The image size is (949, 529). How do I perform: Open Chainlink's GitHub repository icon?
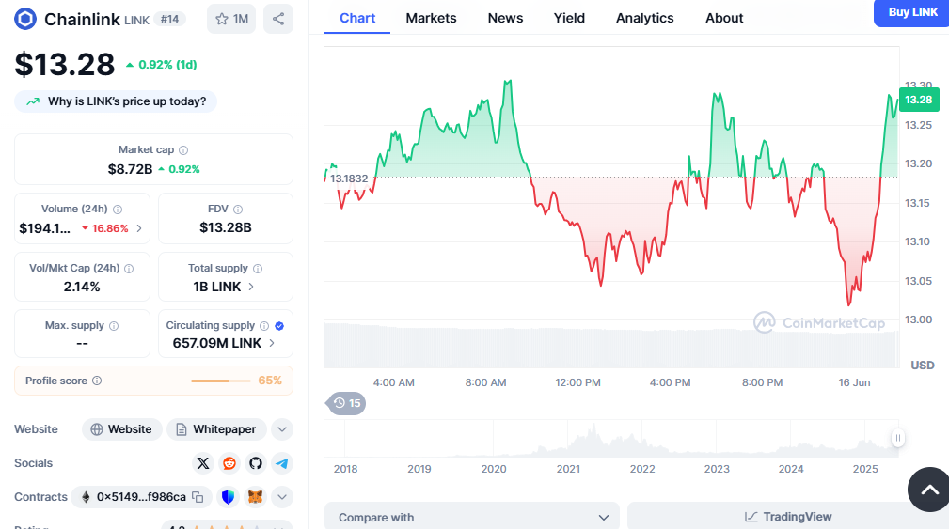tap(256, 463)
